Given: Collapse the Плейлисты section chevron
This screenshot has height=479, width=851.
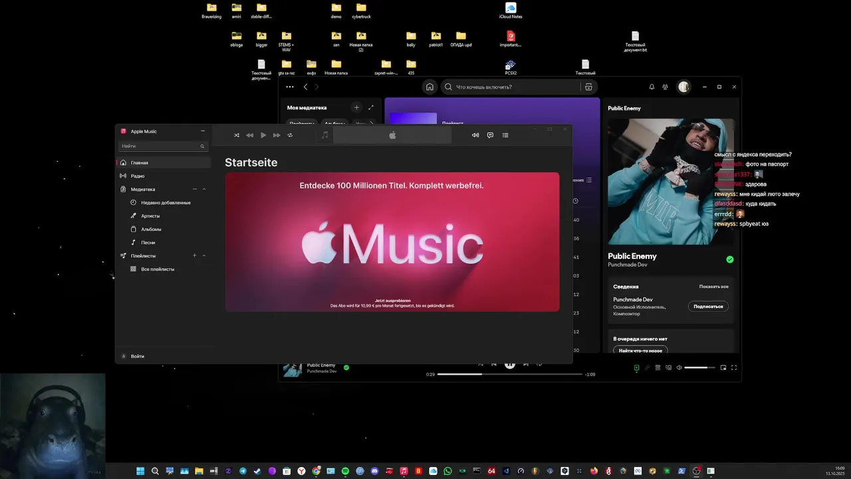Looking at the screenshot, I should [204, 255].
